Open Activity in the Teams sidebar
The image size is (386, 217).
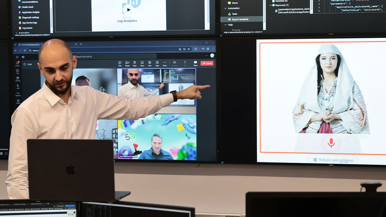17,63
